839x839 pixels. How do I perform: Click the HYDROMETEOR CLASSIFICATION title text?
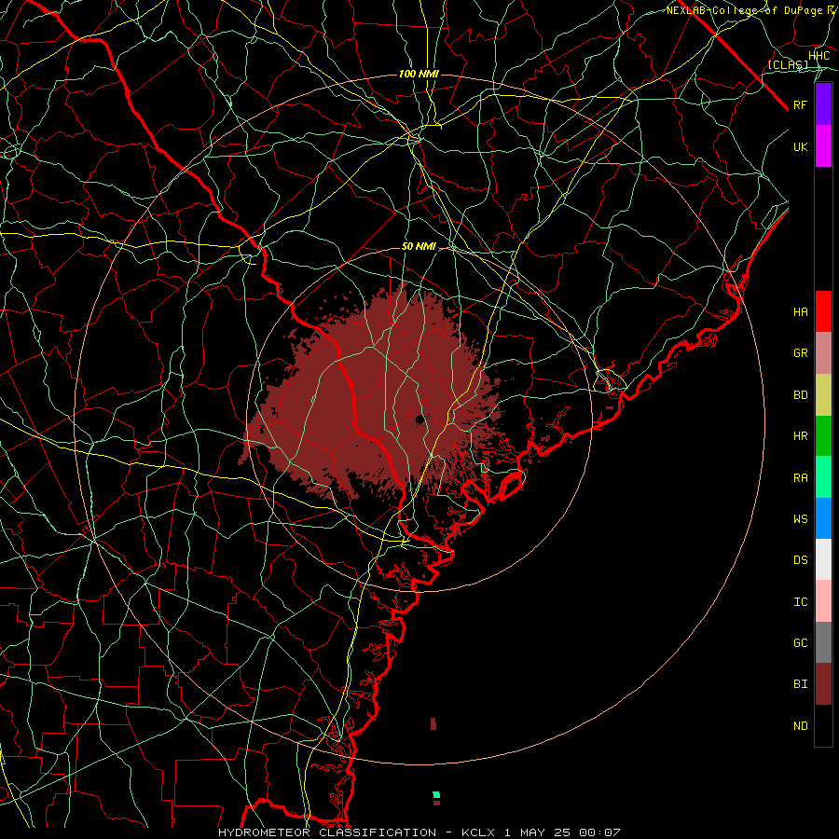coord(327,832)
